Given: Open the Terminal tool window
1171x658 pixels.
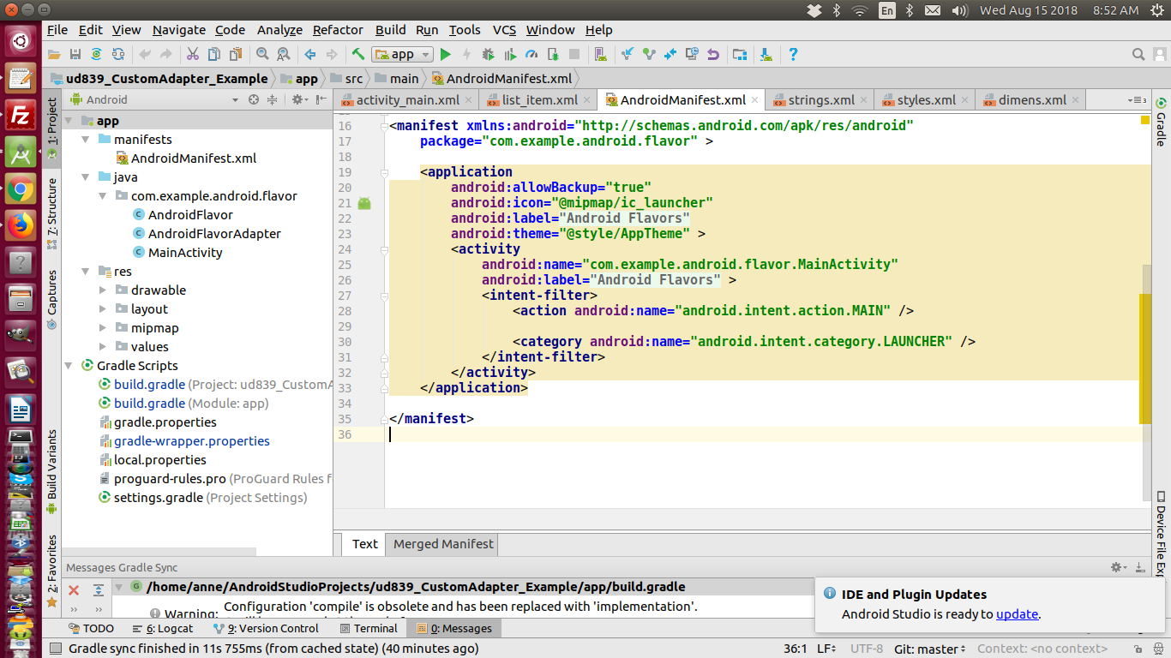Looking at the screenshot, I should (x=368, y=629).
